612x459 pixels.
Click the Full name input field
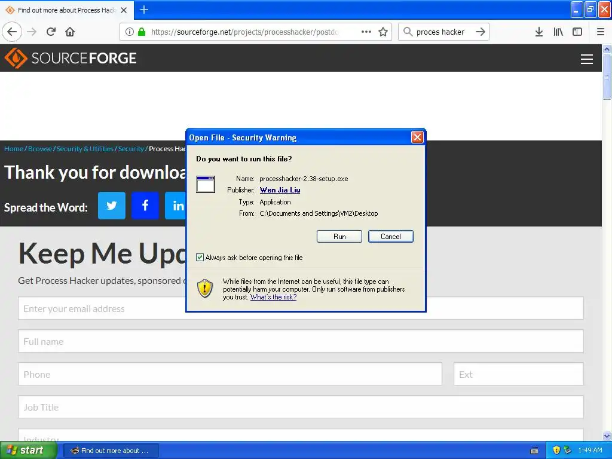tap(301, 341)
